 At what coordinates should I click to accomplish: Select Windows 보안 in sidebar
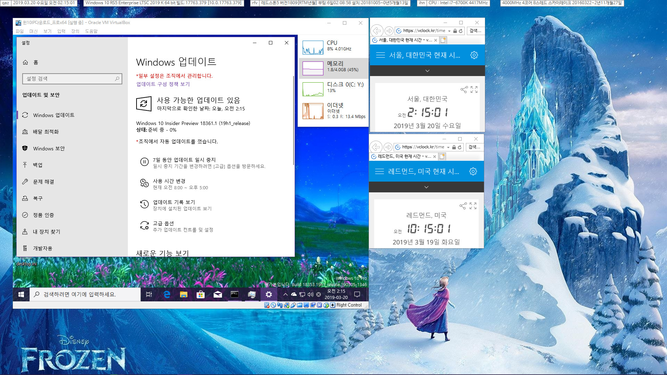(x=72, y=148)
